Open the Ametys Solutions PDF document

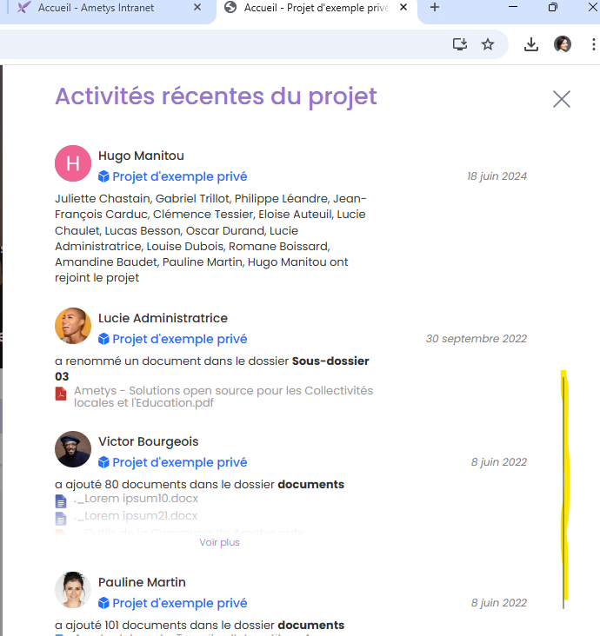click(x=223, y=397)
